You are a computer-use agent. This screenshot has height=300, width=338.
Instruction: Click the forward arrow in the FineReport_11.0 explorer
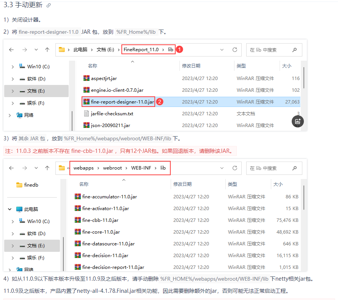pos(25,50)
